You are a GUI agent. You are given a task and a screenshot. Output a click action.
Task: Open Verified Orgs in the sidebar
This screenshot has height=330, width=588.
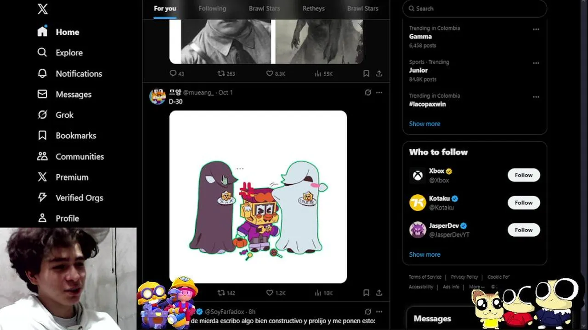pos(70,198)
